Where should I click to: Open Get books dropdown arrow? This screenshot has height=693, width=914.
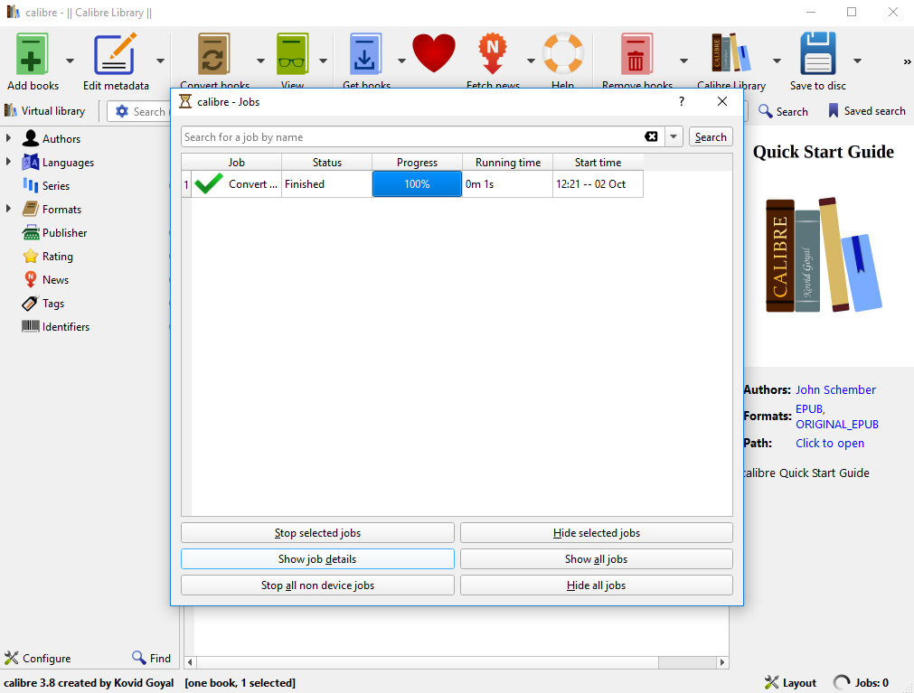point(401,61)
